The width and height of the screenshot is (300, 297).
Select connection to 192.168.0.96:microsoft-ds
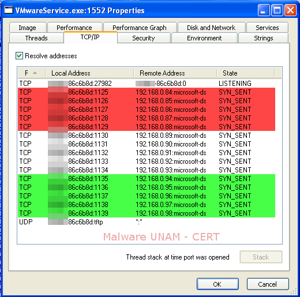pos(147,196)
